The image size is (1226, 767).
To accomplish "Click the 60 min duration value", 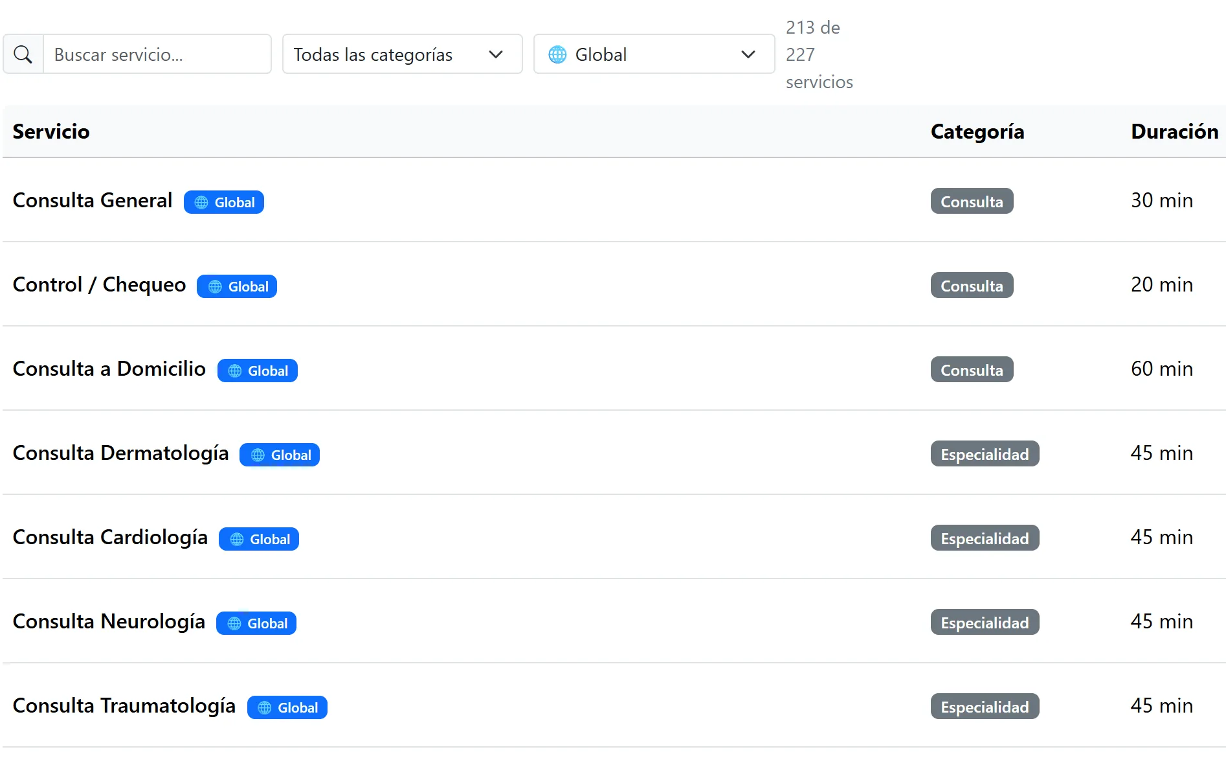I will pos(1162,369).
